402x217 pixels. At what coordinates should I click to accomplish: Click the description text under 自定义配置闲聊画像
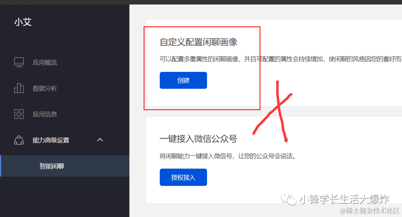point(281,59)
